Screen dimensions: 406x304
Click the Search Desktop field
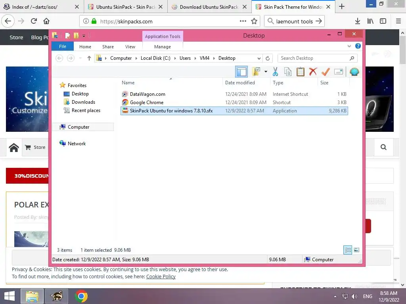click(x=317, y=58)
